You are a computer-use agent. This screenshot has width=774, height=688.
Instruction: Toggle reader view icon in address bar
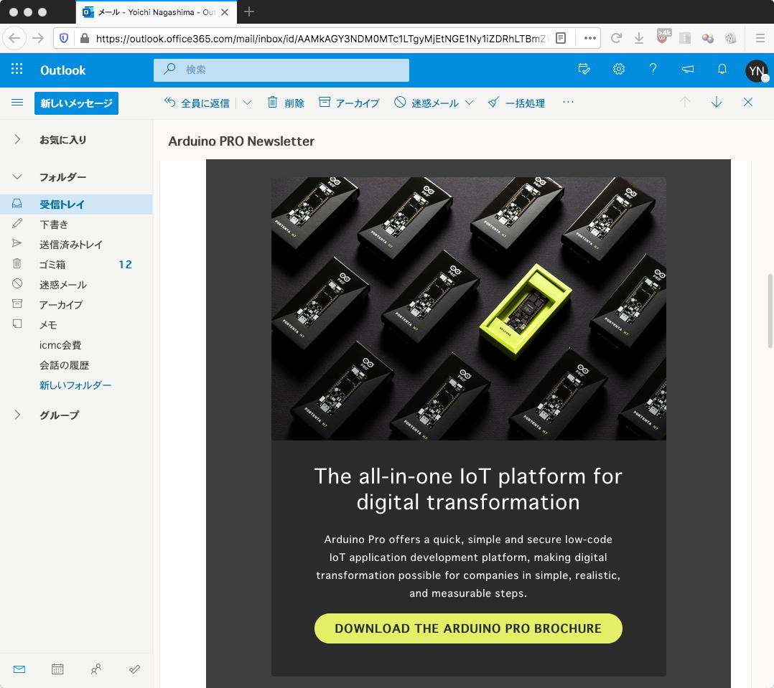[561, 38]
